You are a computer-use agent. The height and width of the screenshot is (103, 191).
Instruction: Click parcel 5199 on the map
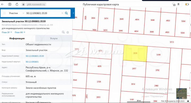(x=158, y=55)
